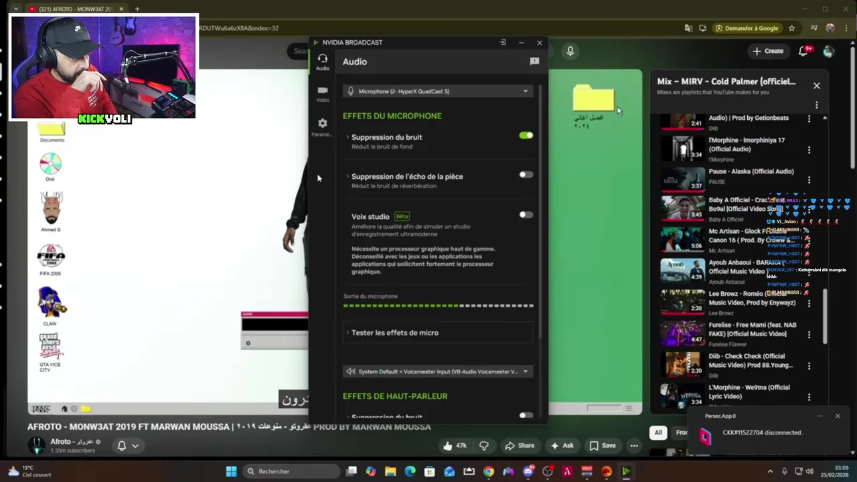The height and width of the screenshot is (482, 857).
Task: Open the subscription bell dropdown next to Afroto
Action: (x=127, y=445)
